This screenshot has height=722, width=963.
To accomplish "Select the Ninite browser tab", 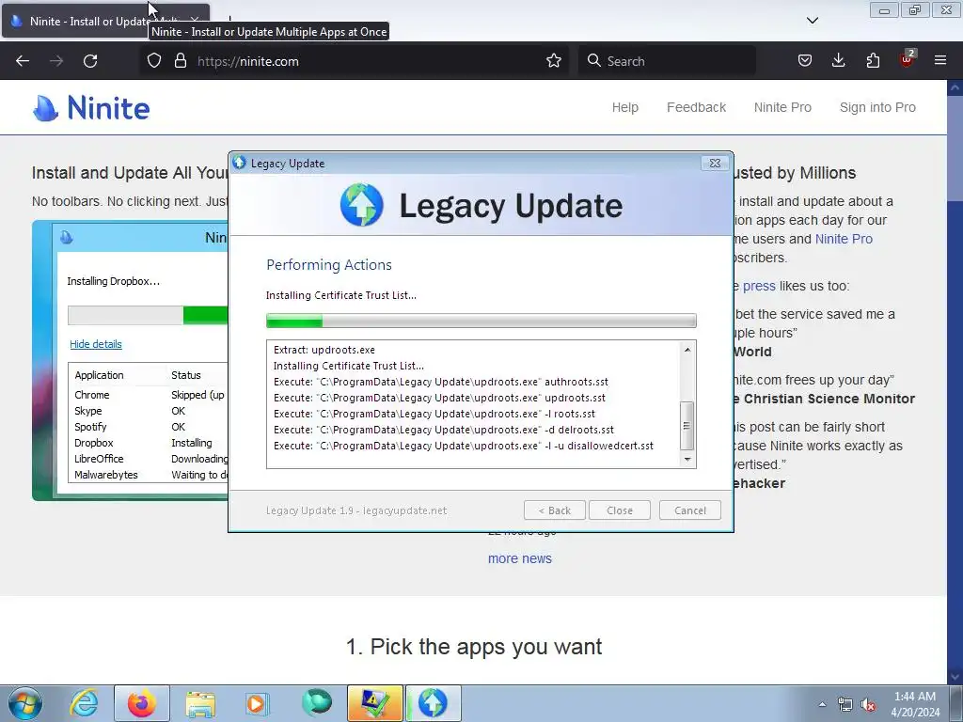I will click(x=105, y=22).
